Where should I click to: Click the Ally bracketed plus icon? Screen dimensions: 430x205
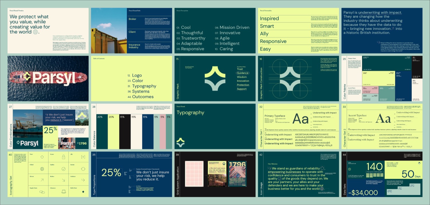tap(83, 157)
